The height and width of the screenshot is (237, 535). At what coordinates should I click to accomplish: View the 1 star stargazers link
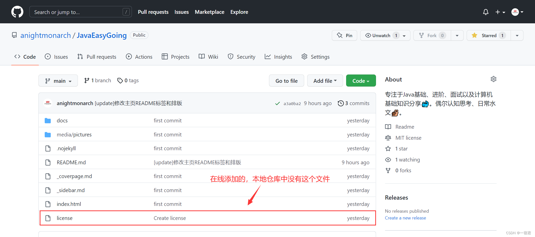tap(396, 149)
